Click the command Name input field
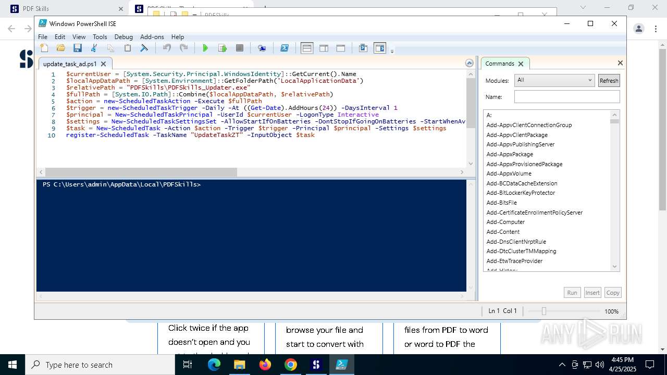The image size is (667, 375). pyautogui.click(x=567, y=96)
